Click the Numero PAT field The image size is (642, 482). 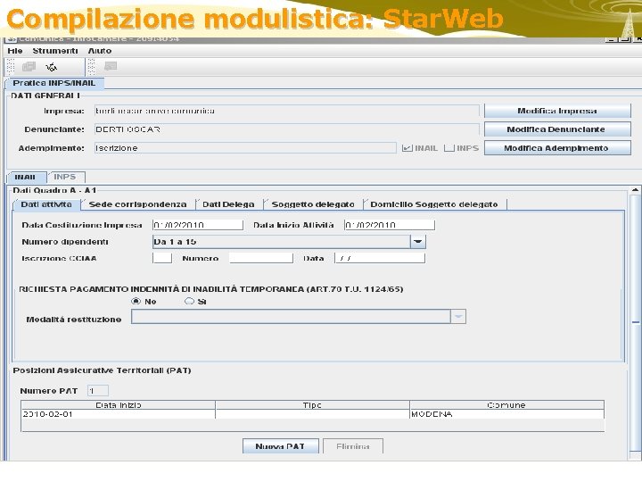98,391
